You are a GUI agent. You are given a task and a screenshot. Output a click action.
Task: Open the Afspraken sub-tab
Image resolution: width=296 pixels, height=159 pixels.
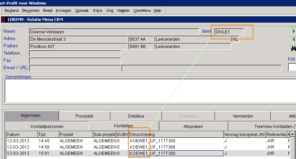point(193,126)
